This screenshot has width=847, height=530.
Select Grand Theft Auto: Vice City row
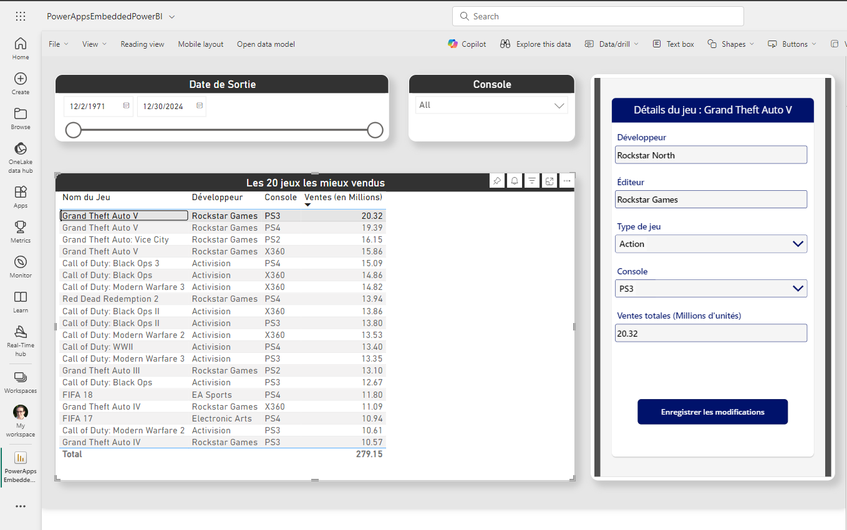(223, 239)
